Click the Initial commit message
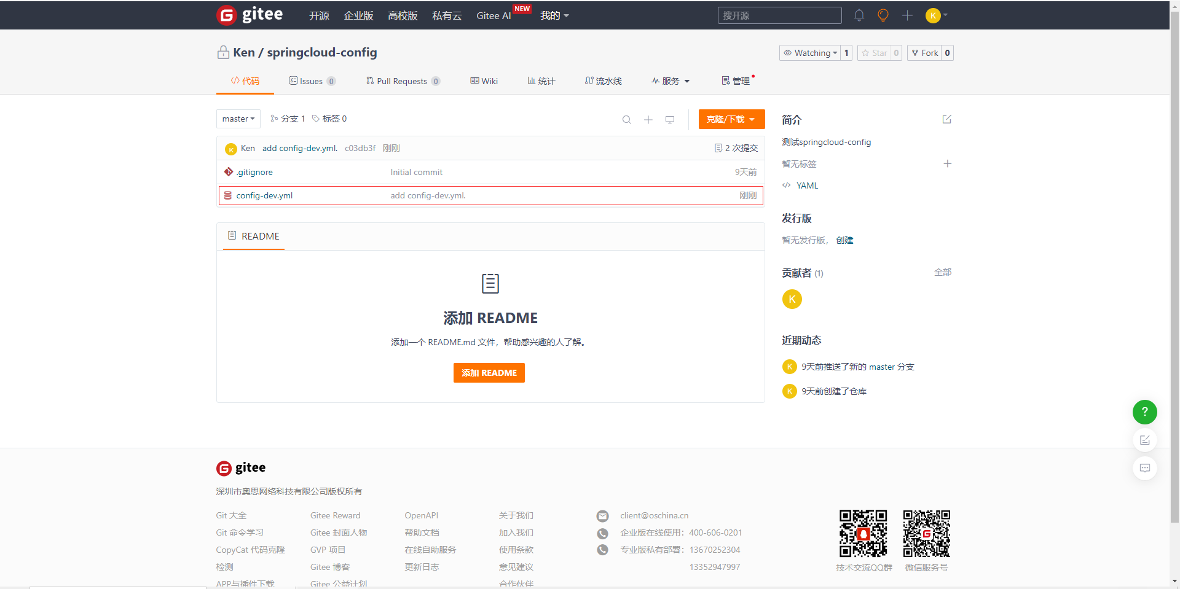Viewport: 1180px width, 589px height. pos(416,172)
